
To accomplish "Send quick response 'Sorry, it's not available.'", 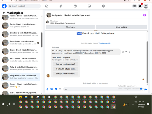I will coord(65,74).
